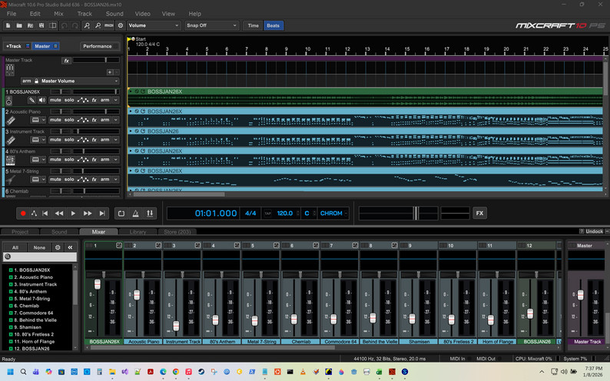Click the red Record button in transport
Screen dimensions: 610x381
click(23, 213)
